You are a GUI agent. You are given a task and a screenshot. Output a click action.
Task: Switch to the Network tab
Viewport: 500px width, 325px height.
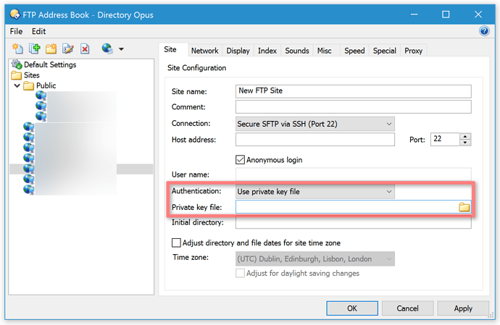point(205,51)
